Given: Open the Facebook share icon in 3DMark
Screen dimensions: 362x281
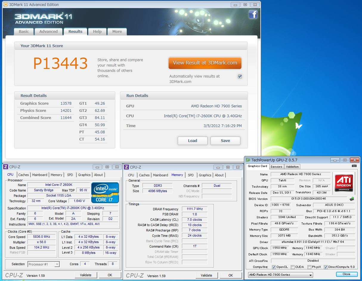Looking at the screenshot, I should point(253,14).
